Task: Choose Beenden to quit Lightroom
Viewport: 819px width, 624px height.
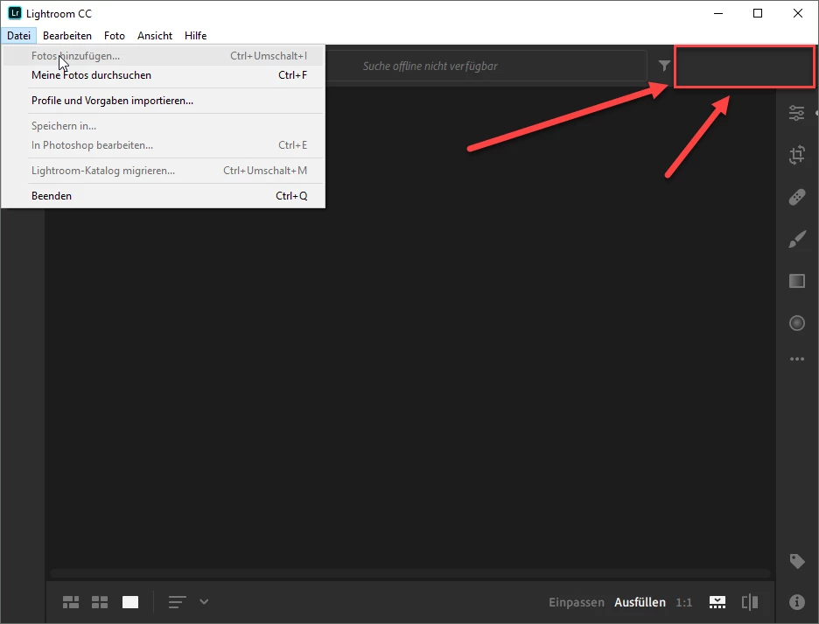Action: coord(163,196)
